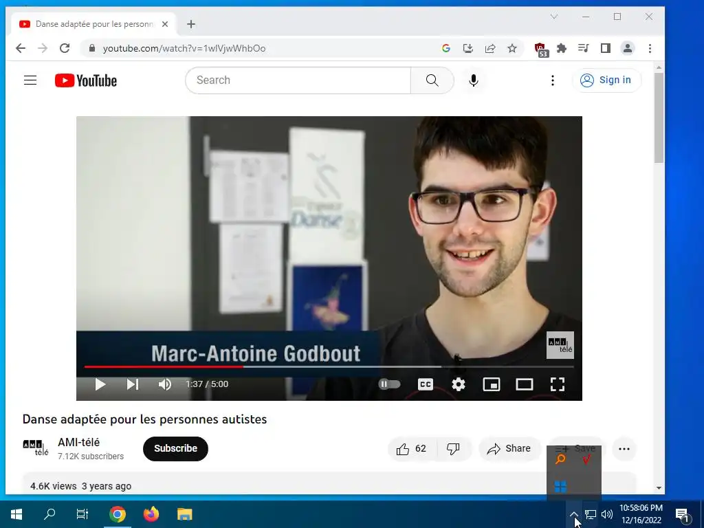Open system volume tray icon

[x=606, y=514]
